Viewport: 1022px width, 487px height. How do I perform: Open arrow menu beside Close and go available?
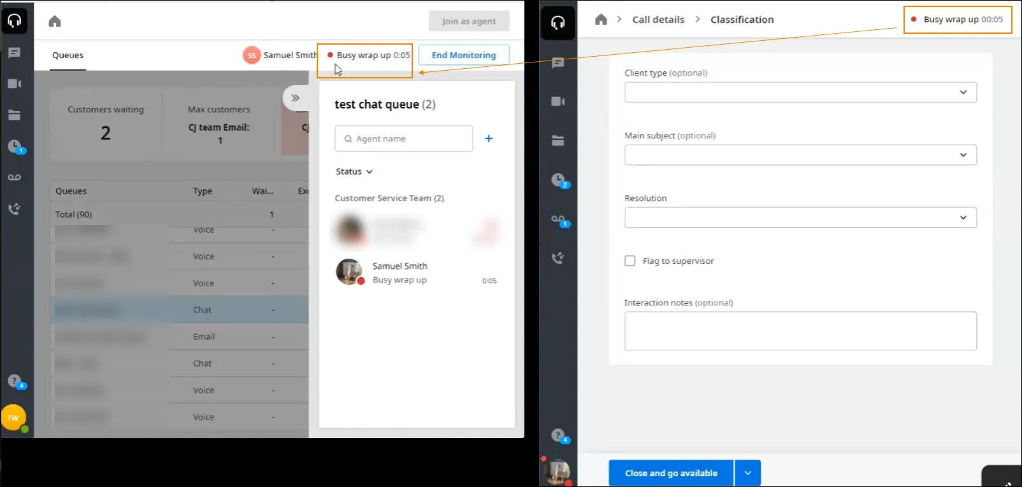747,473
